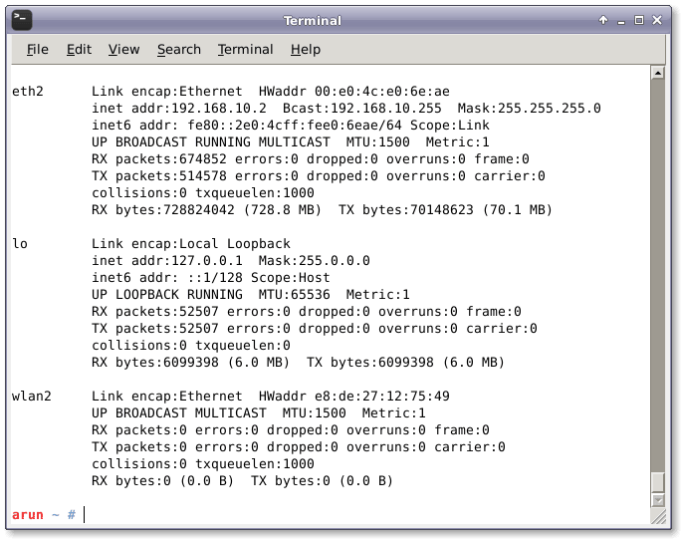Minimize the Terminal window
The image size is (681, 539).
coord(621,20)
